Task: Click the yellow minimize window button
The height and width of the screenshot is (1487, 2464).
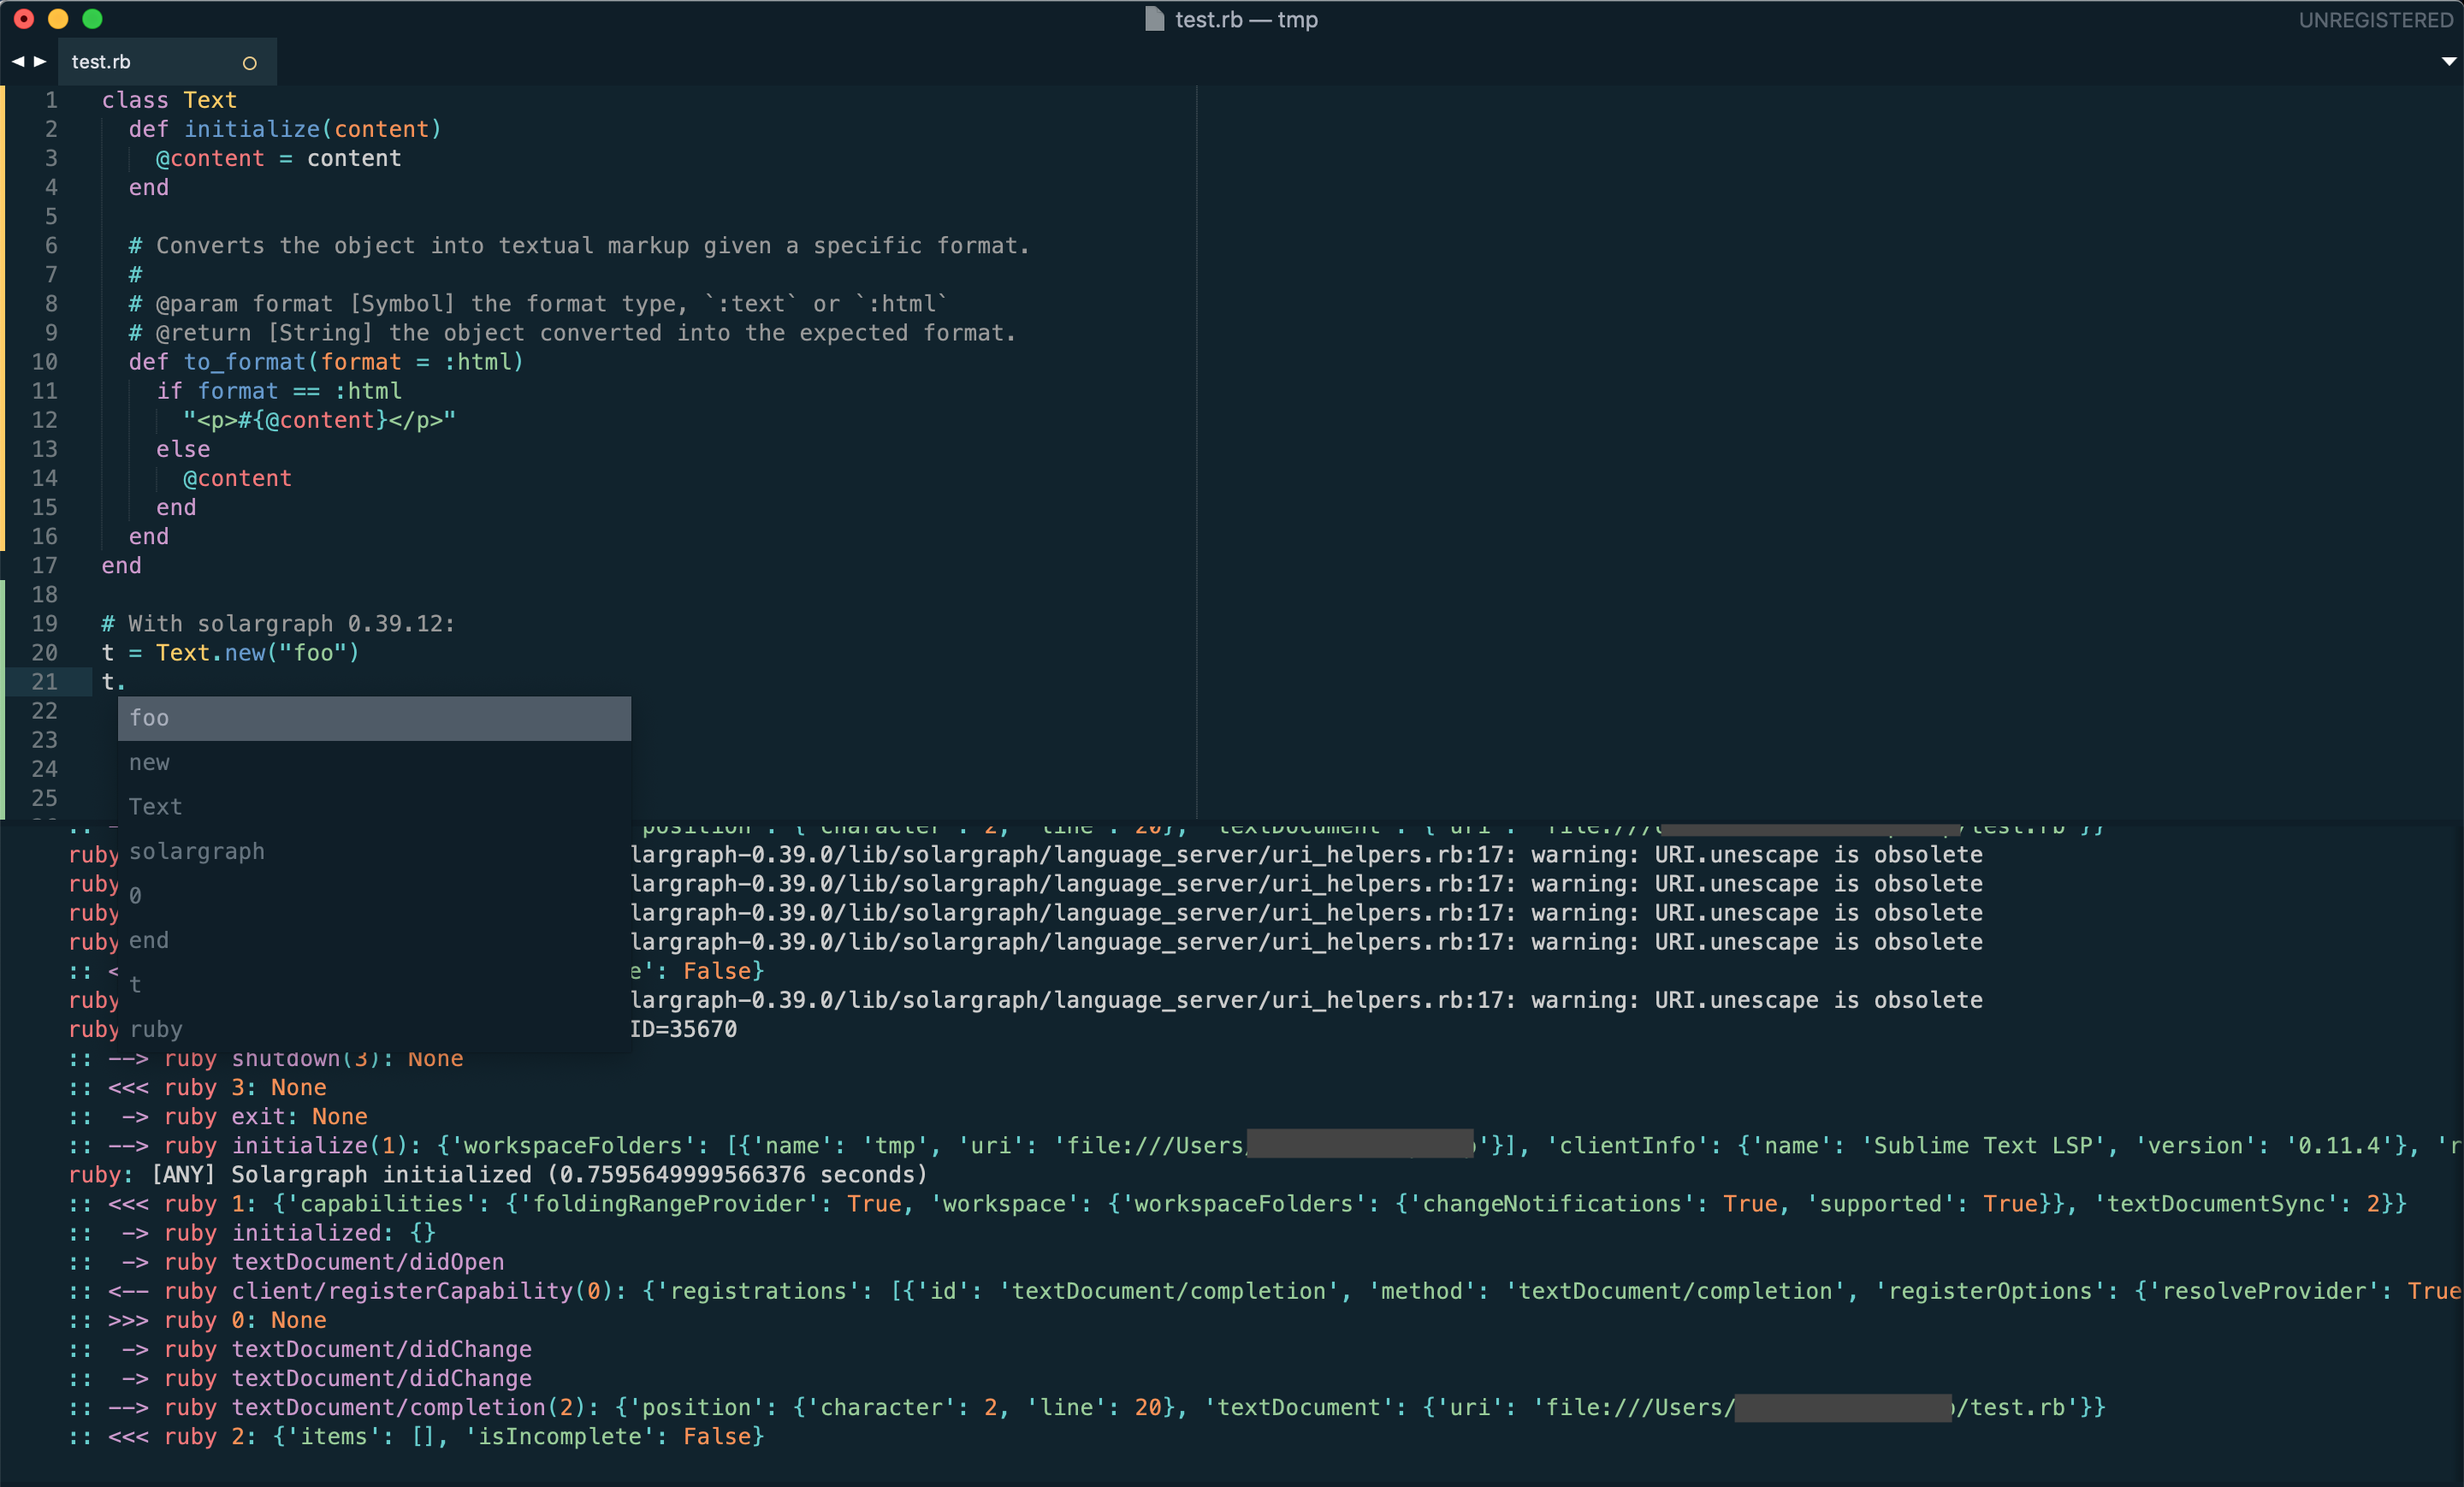Action: 58,19
